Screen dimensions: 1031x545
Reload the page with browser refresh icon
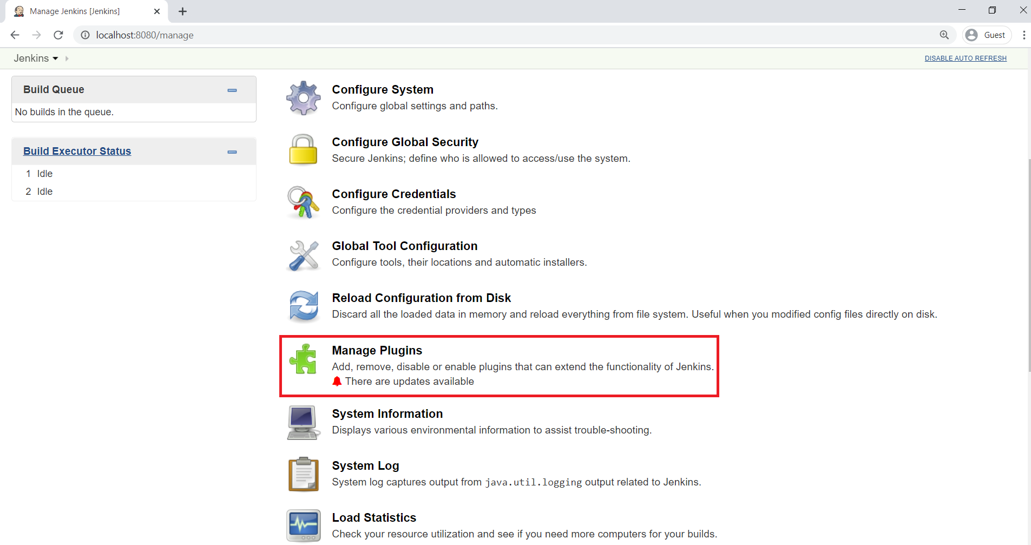(x=58, y=35)
